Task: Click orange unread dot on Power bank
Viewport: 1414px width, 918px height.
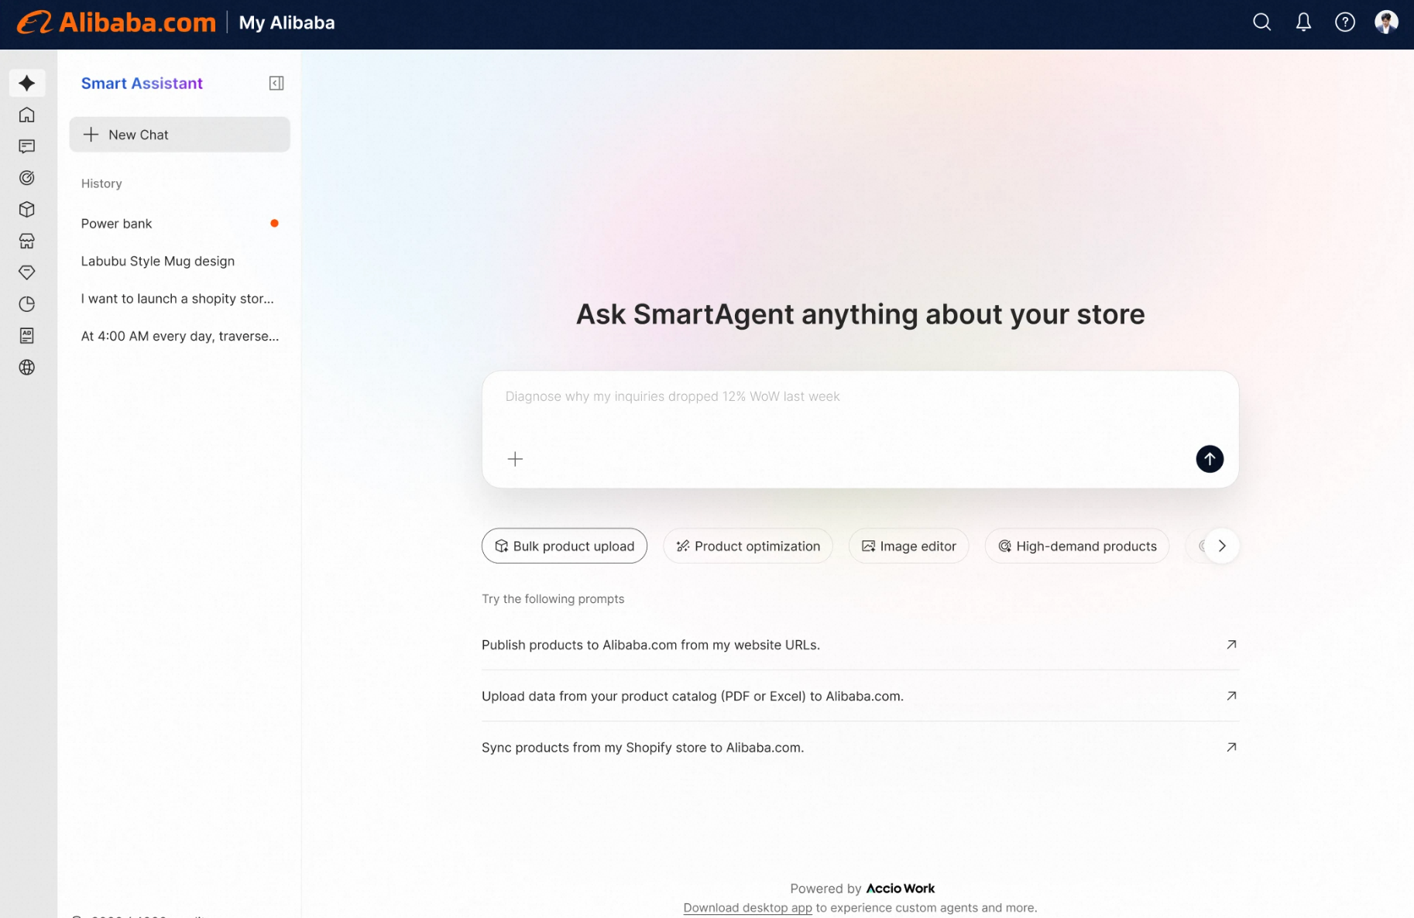Action: click(274, 224)
